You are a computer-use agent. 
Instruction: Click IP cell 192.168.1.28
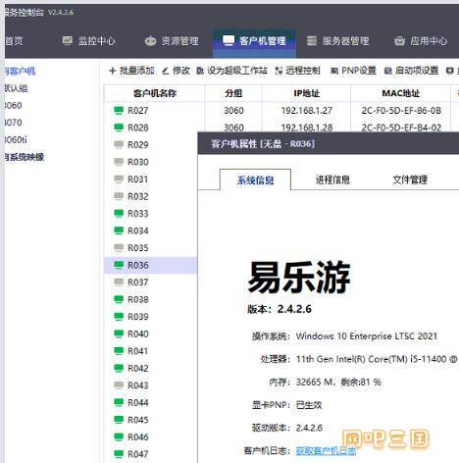coord(307,128)
